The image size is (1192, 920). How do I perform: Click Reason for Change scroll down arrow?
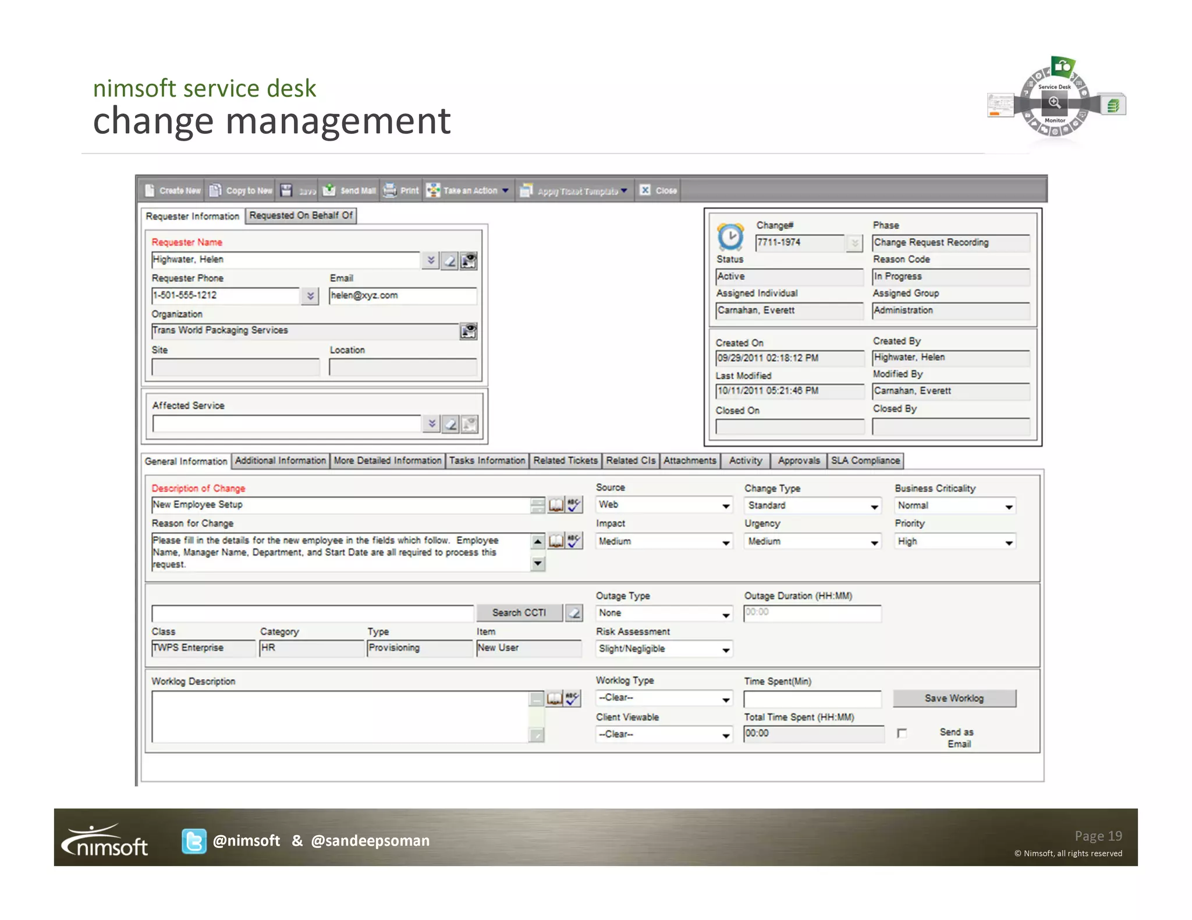538,564
